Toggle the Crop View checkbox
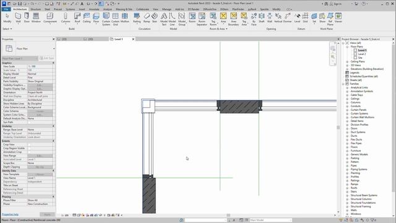 (x=29, y=144)
